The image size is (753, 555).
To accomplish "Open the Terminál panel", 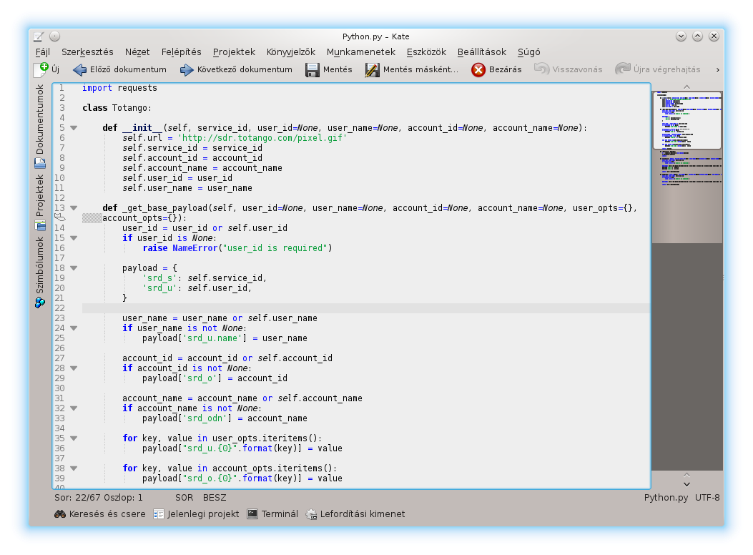I will pyautogui.click(x=272, y=514).
